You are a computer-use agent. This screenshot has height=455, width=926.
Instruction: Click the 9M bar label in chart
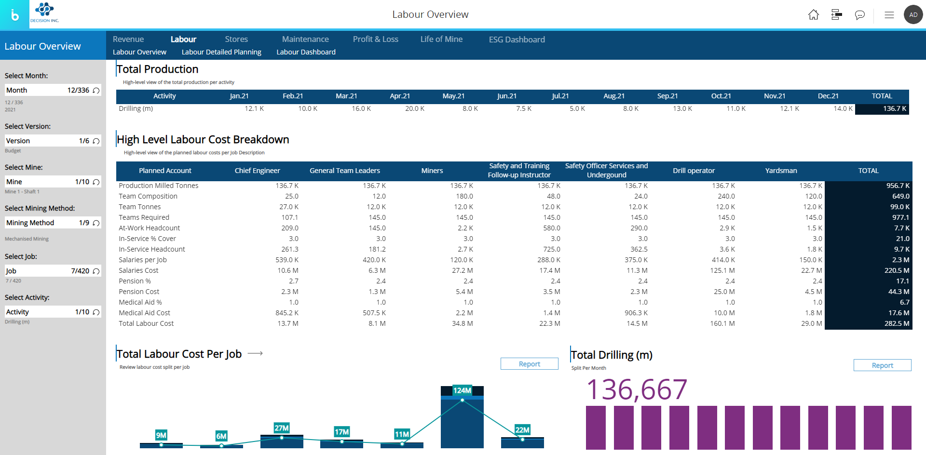point(161,435)
